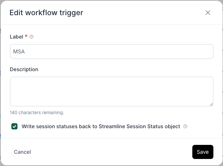
Task: Click the help icon beside Label
Action: (x=31, y=37)
